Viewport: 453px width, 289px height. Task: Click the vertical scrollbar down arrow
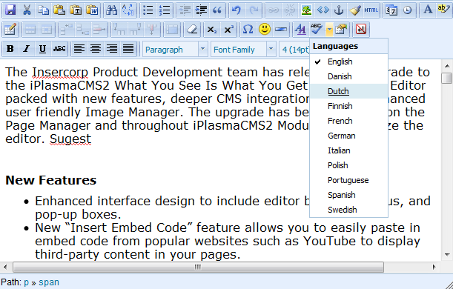(x=447, y=255)
